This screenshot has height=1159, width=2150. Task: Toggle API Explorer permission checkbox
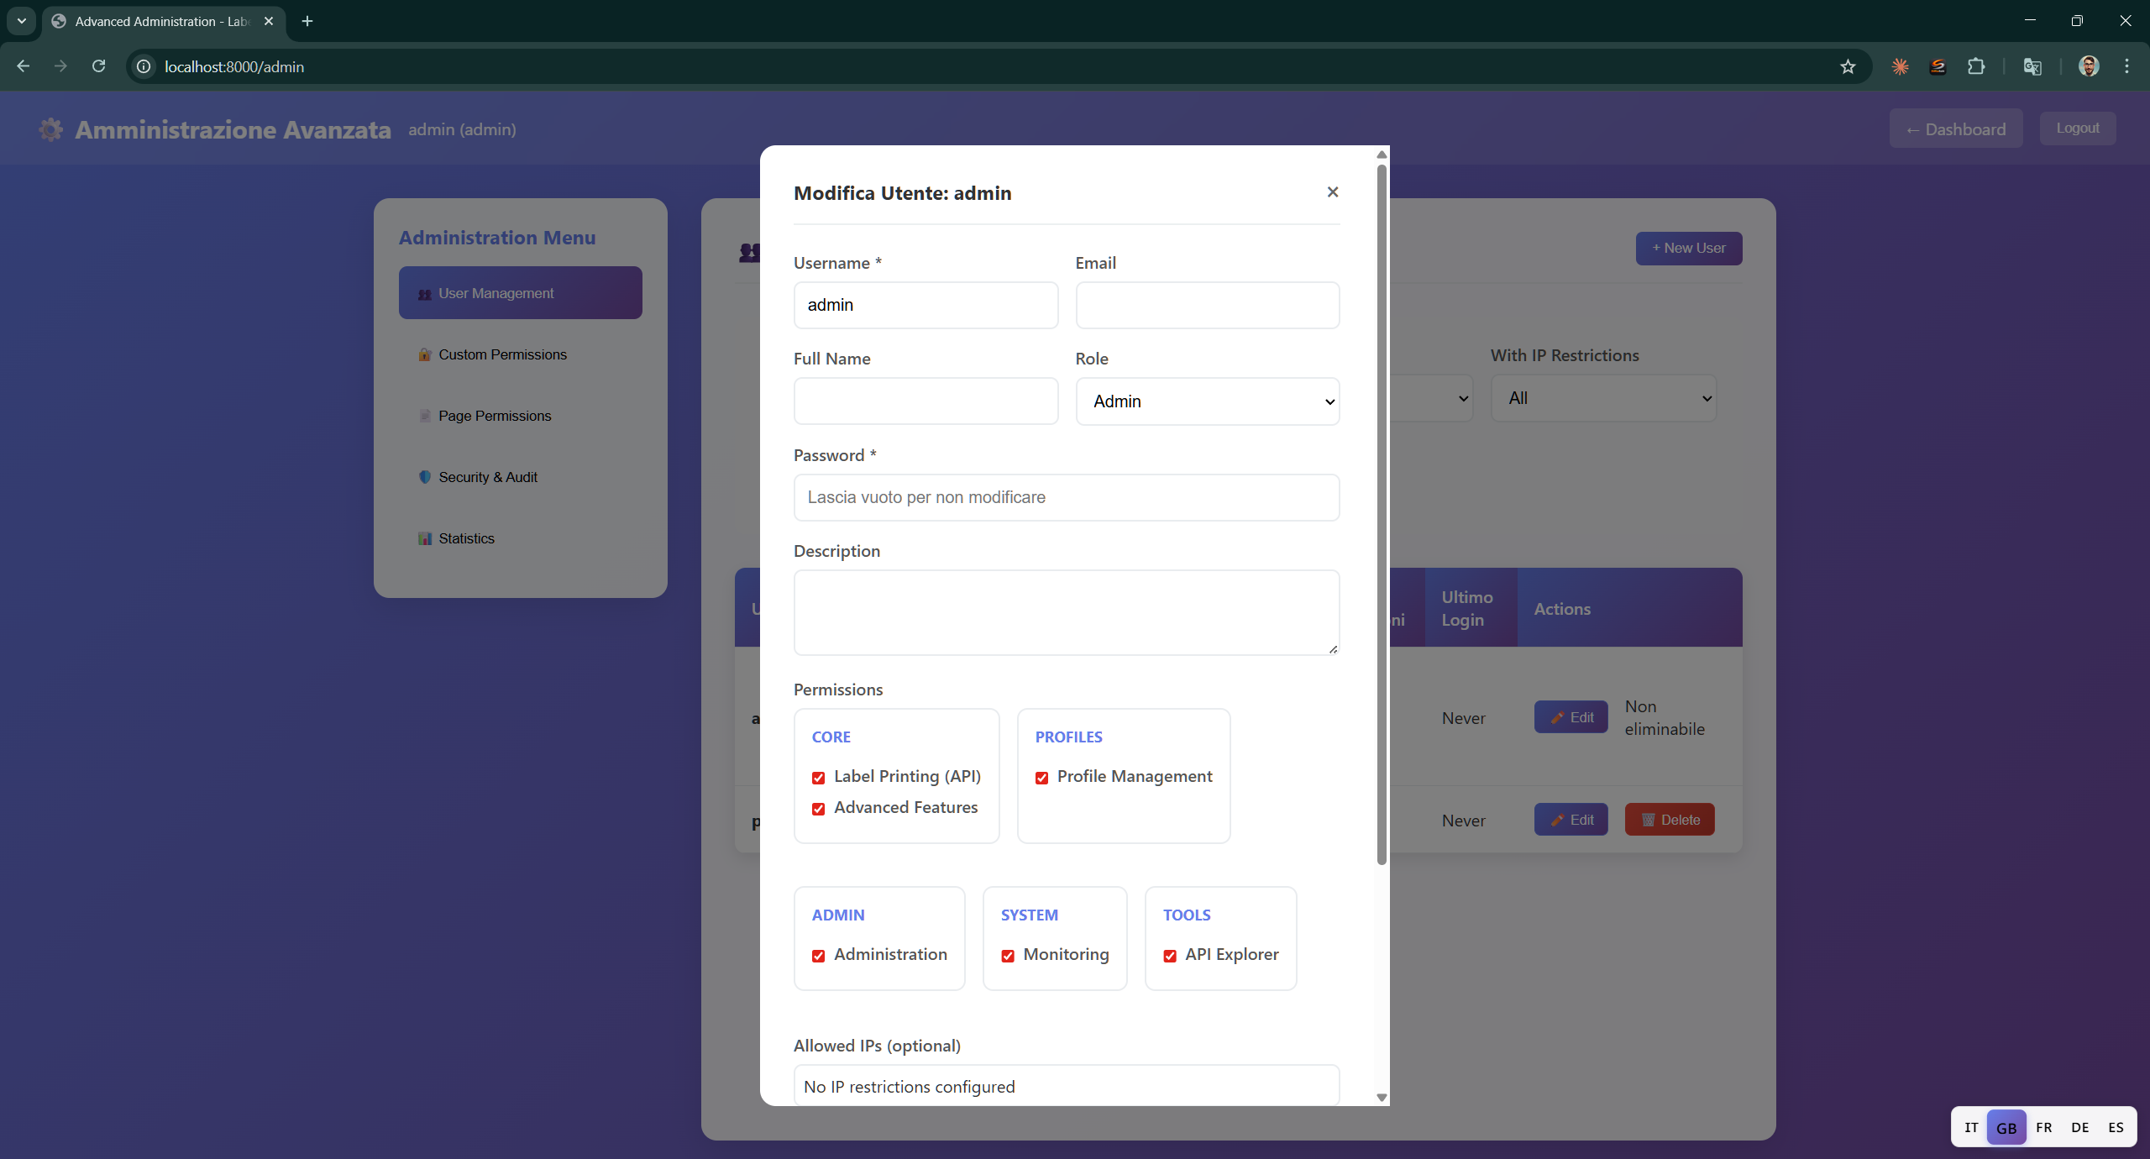click(x=1170, y=956)
